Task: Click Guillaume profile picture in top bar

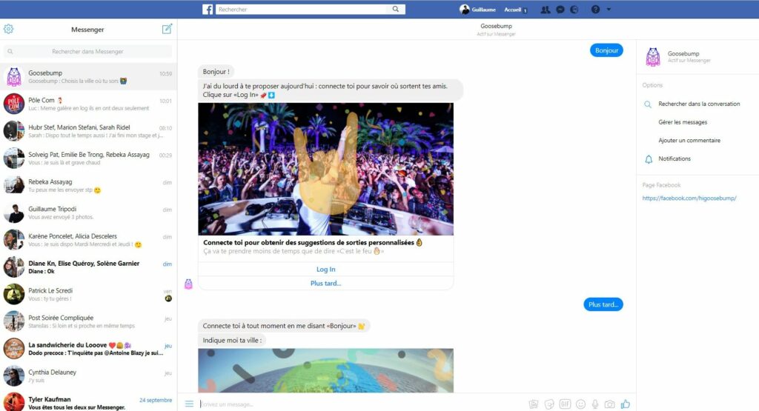Action: (465, 9)
